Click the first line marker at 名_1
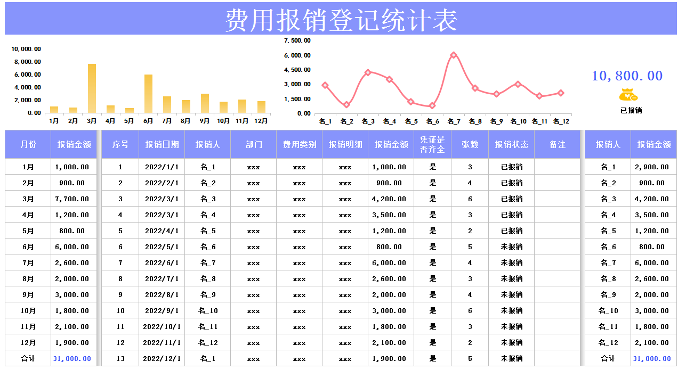This screenshot has width=678, height=370. pyautogui.click(x=325, y=84)
